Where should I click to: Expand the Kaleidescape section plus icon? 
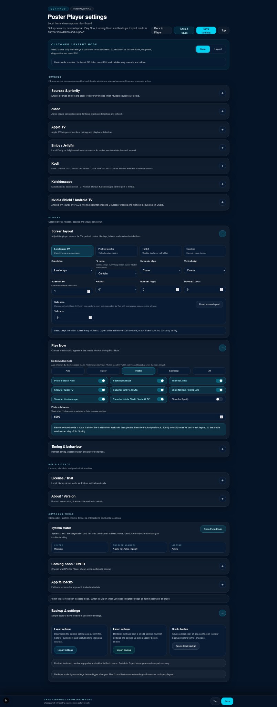point(222,184)
